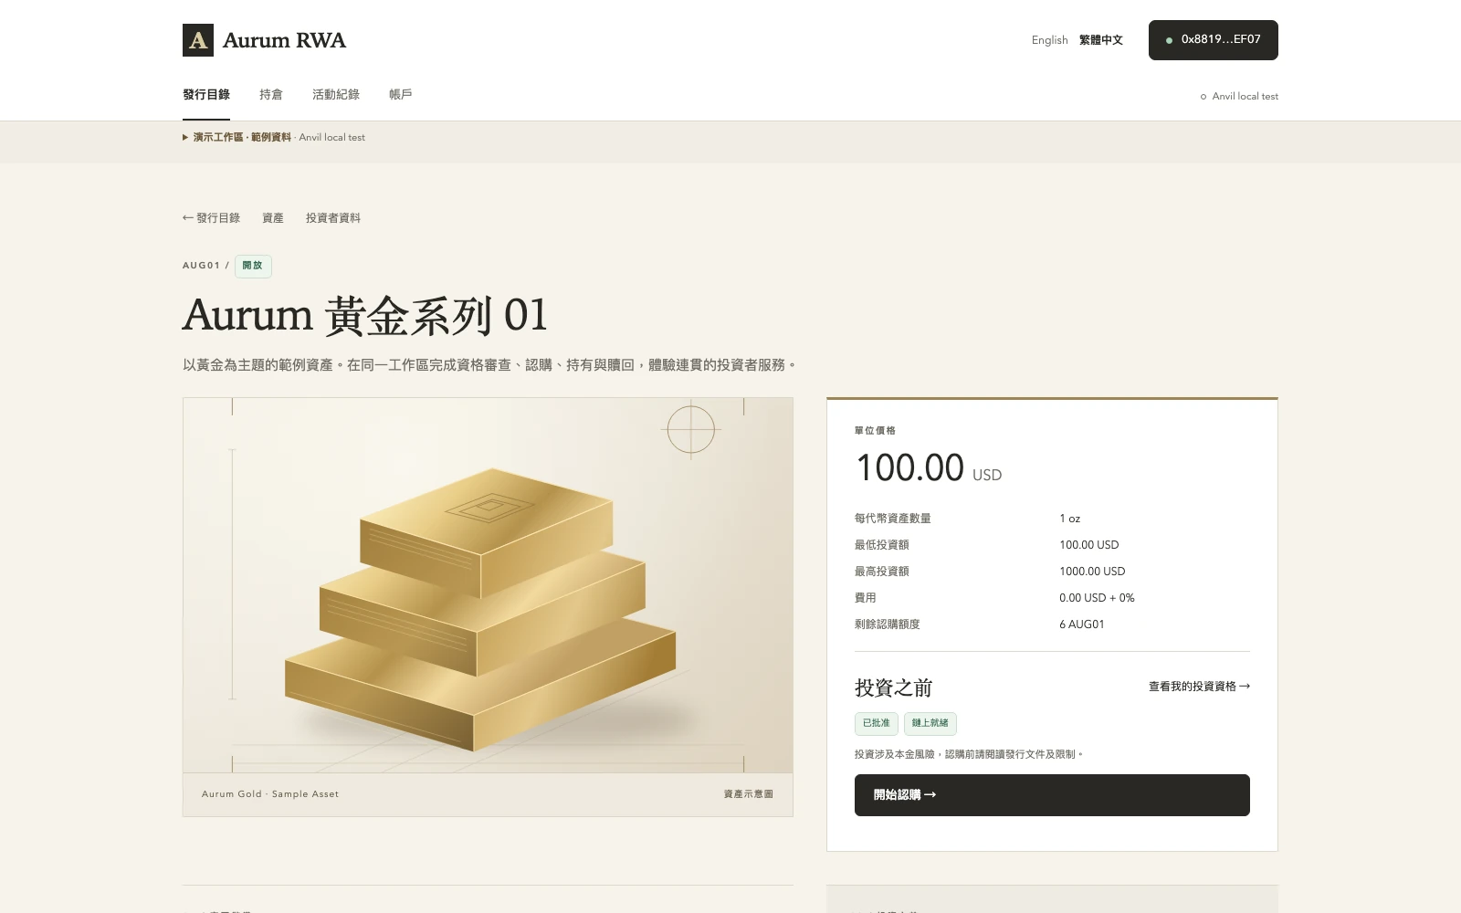Go back via ← 發行目錄 link
The image size is (1461, 913).
(211, 218)
